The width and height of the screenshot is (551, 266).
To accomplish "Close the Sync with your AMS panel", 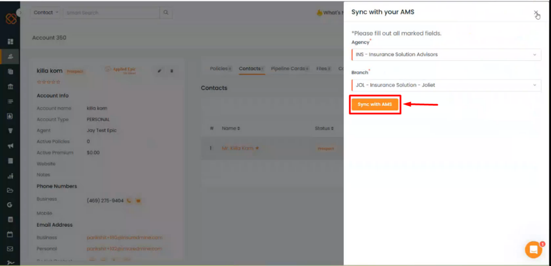I will 536,13.
